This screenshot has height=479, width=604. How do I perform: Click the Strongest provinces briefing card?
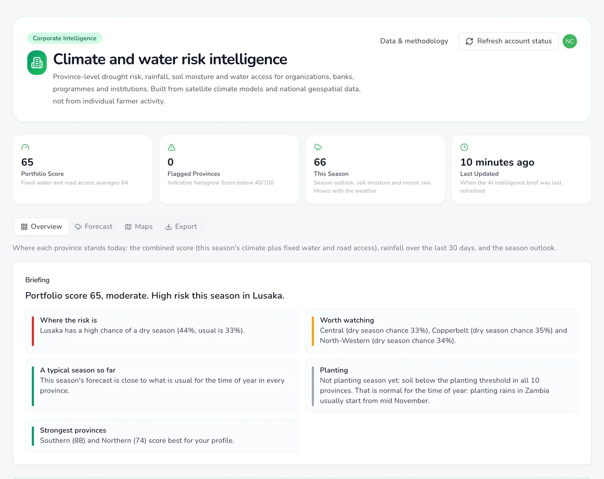click(162, 436)
